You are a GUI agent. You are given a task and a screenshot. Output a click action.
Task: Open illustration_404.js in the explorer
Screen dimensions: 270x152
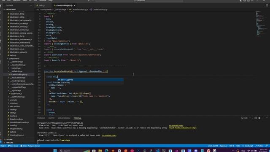[x=17, y=14]
